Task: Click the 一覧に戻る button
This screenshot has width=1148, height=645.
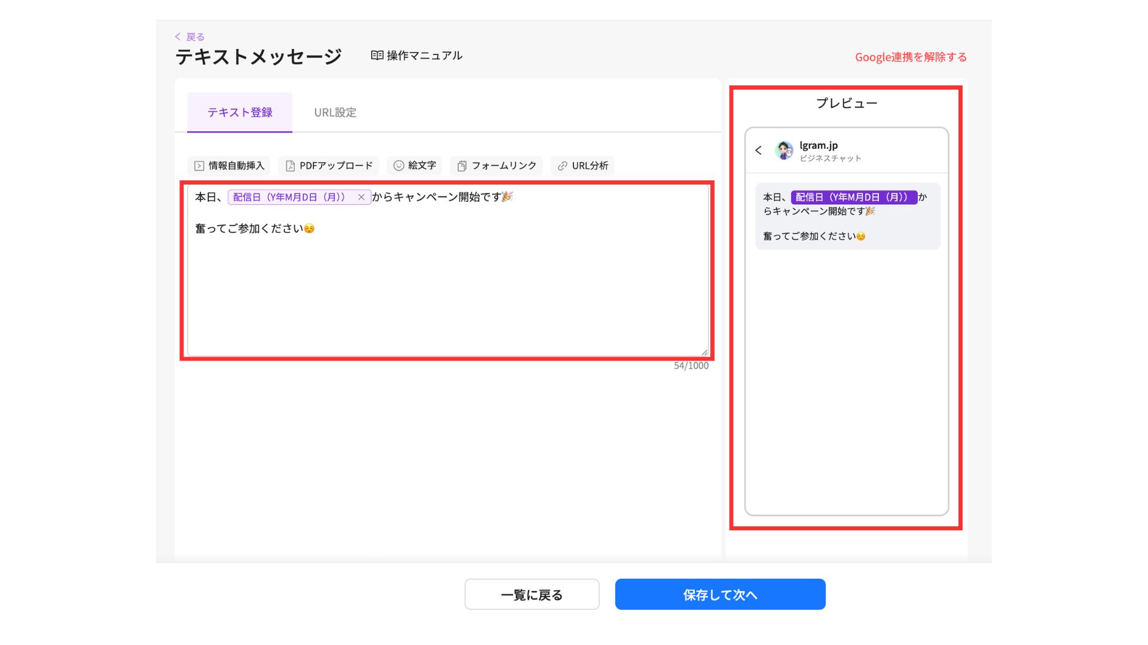Action: coord(532,595)
